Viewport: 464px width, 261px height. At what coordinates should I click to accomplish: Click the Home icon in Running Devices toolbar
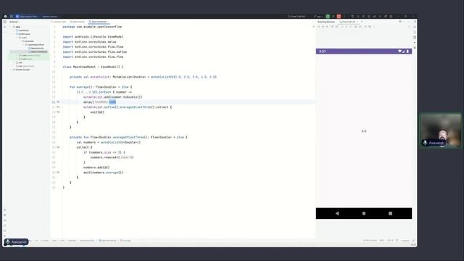(347, 27)
